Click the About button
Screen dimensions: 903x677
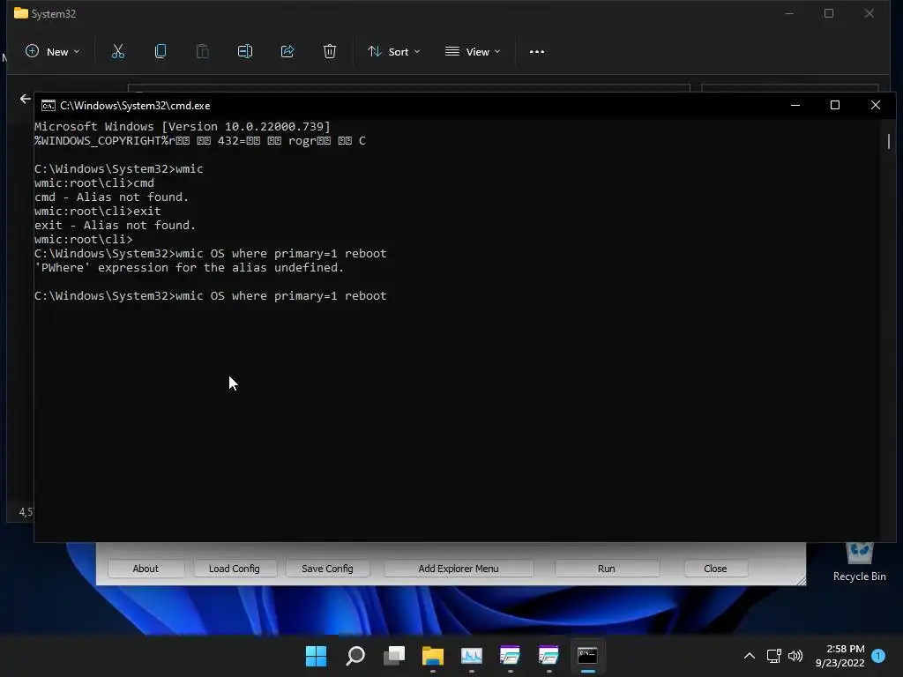click(x=146, y=569)
